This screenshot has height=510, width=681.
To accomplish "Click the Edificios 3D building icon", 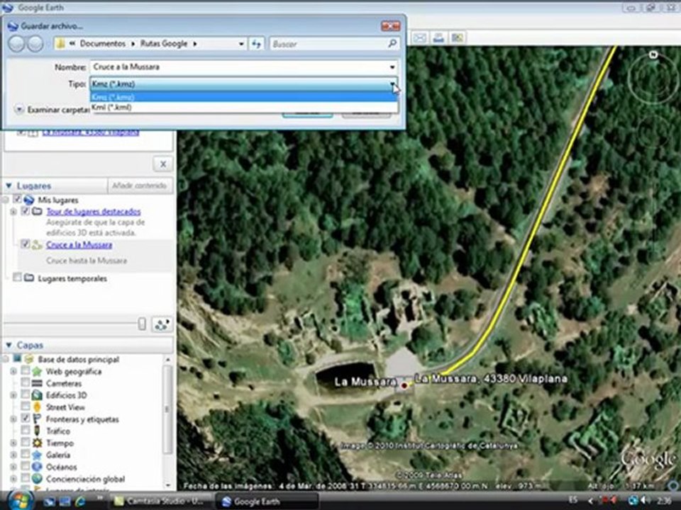I will click(x=38, y=395).
